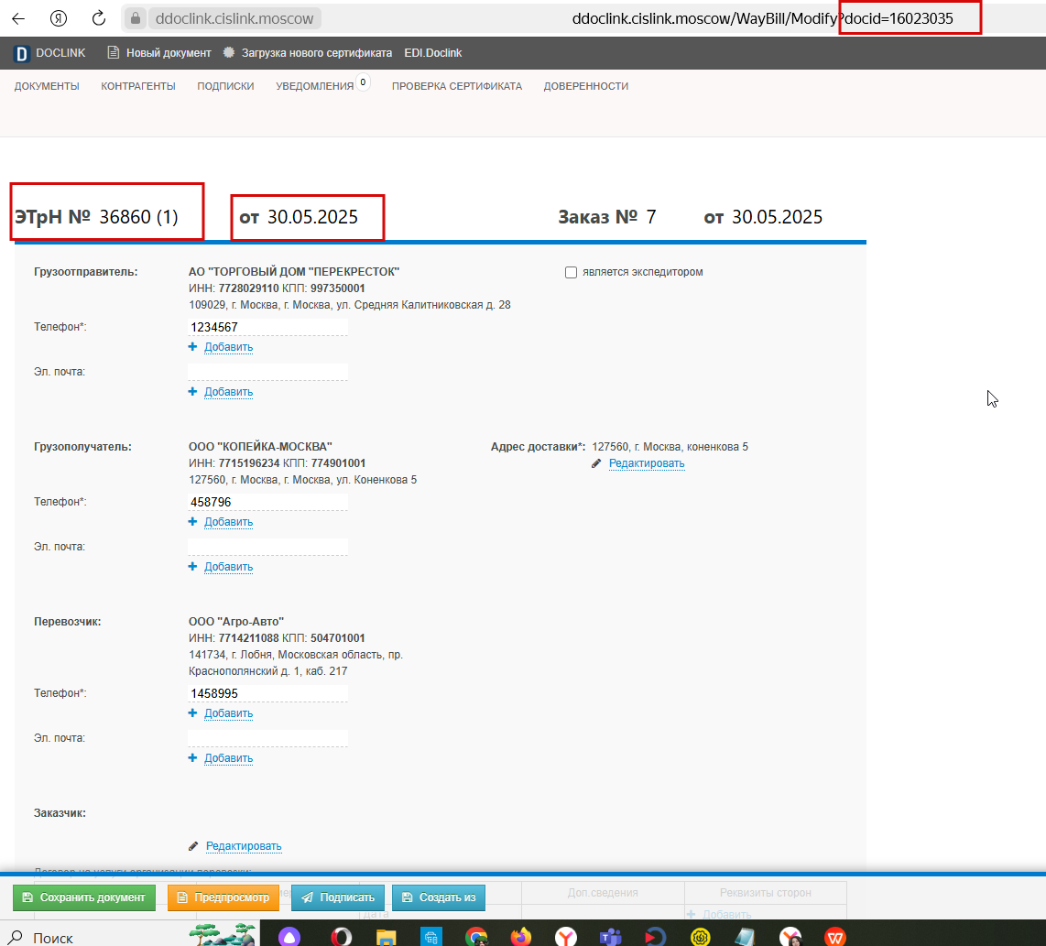Open 'Новый документ' in top bar
The image size is (1046, 946).
(x=159, y=53)
